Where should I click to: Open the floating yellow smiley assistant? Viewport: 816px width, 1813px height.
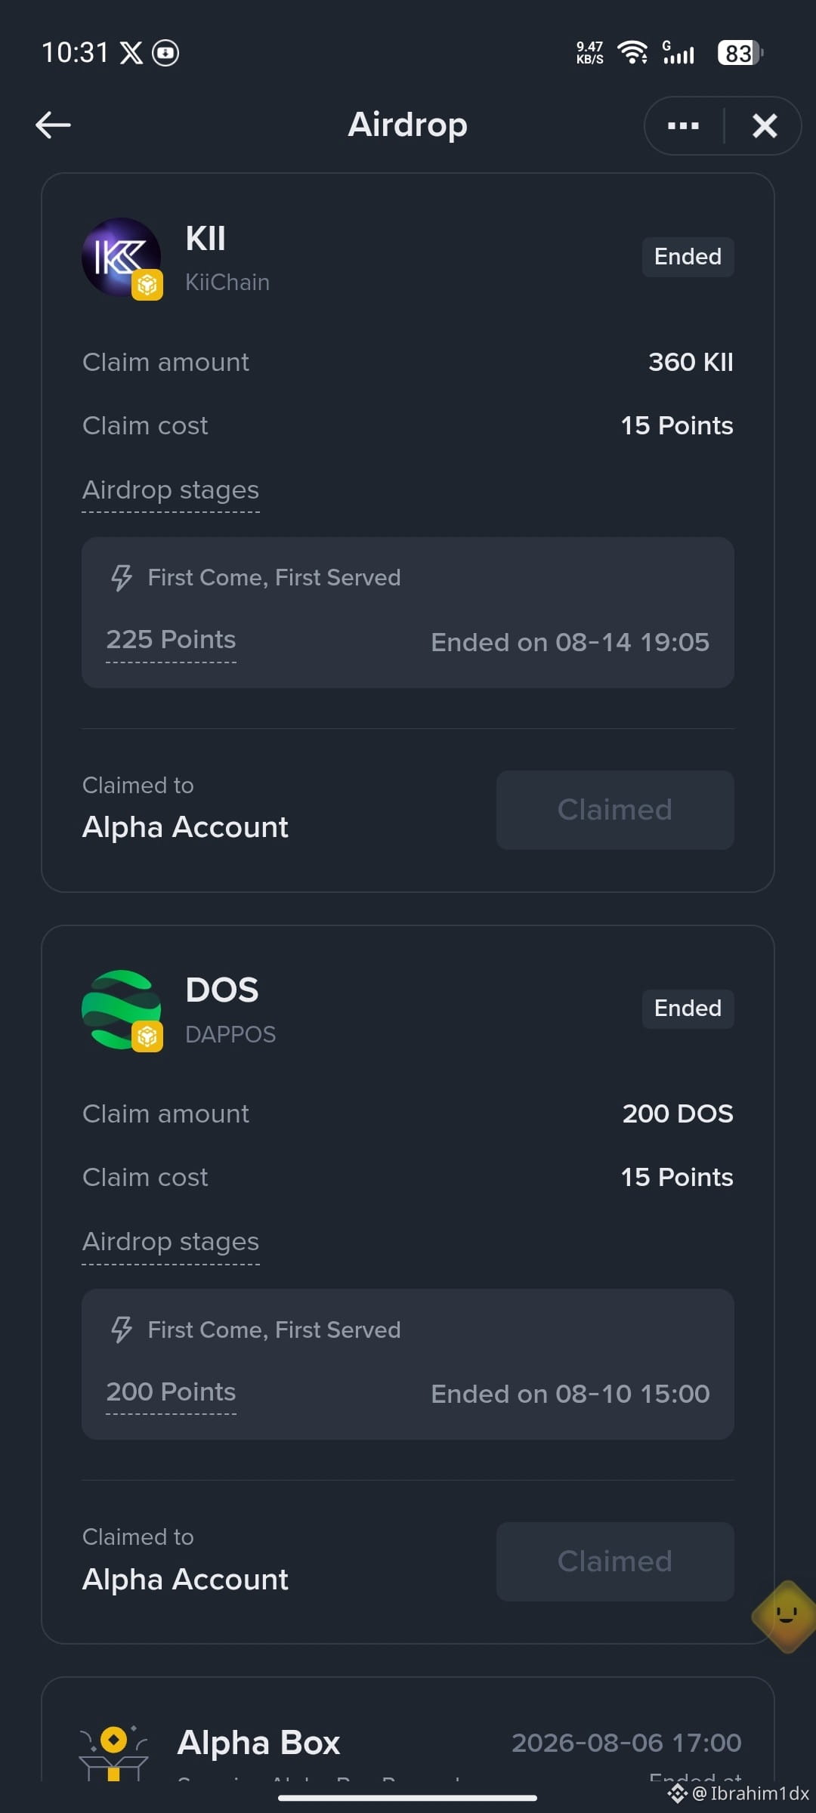click(786, 1617)
